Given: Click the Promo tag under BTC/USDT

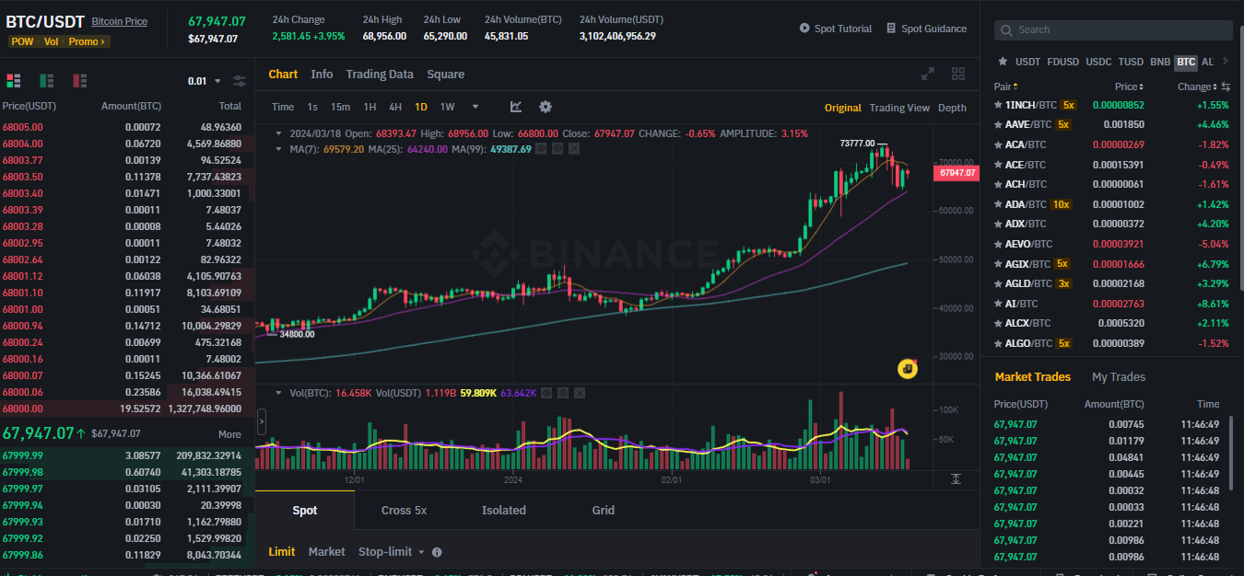Looking at the screenshot, I should 88,41.
